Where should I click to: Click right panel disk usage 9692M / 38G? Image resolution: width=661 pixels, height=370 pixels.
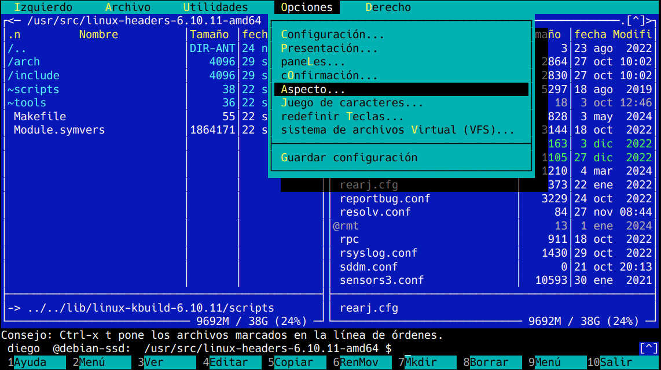(x=583, y=321)
